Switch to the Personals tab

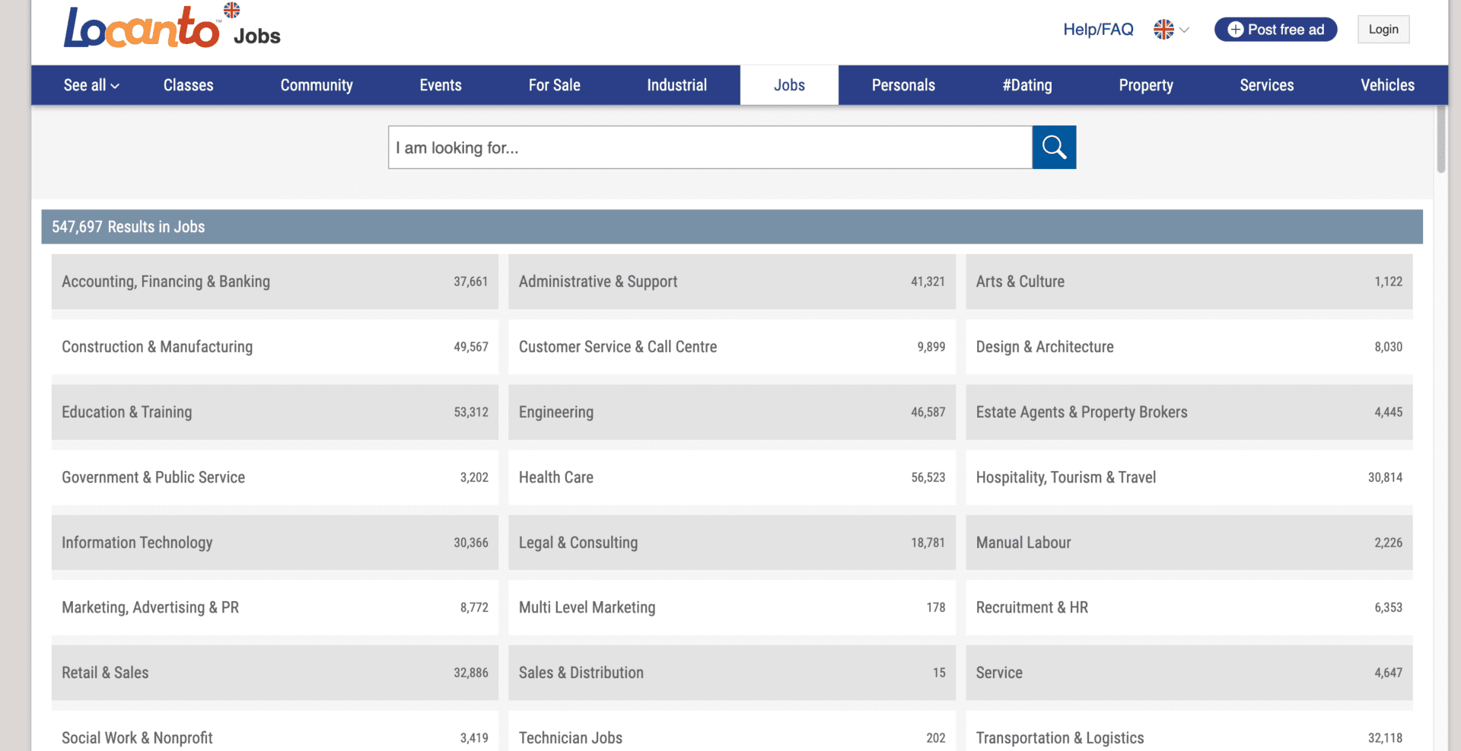click(x=903, y=85)
